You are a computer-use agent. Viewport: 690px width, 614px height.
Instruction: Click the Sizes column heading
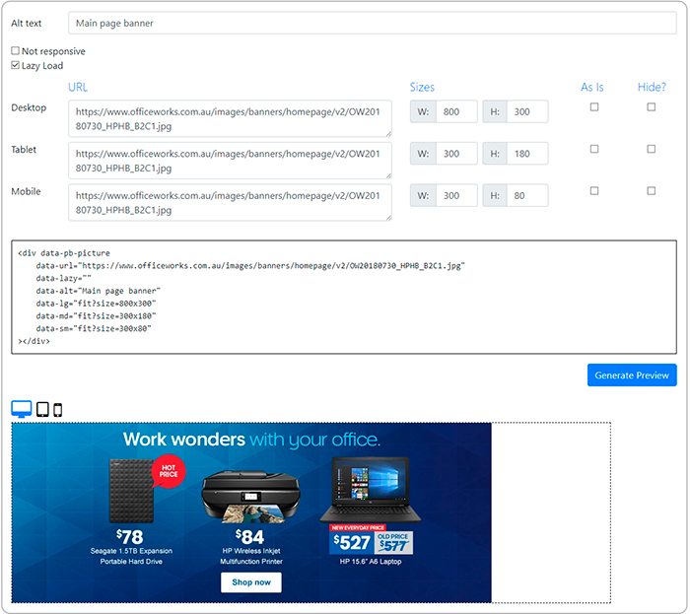click(x=422, y=87)
